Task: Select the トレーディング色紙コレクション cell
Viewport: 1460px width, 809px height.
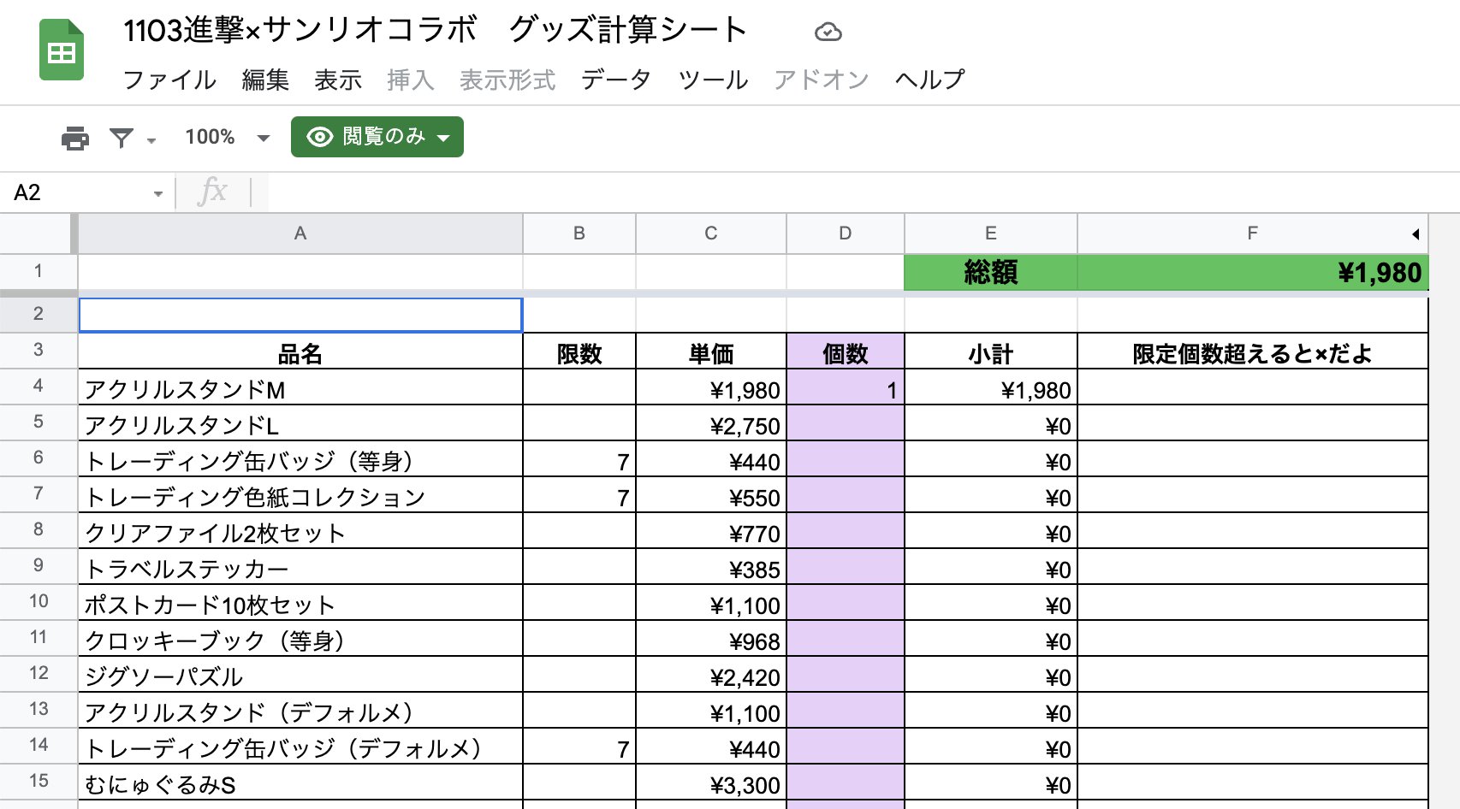Action: pos(300,495)
